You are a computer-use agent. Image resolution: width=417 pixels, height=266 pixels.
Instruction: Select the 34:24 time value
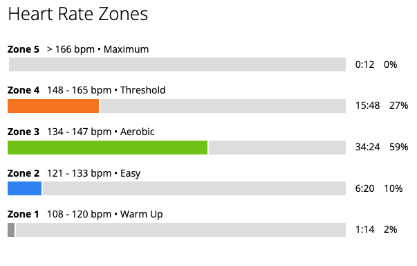pos(367,147)
